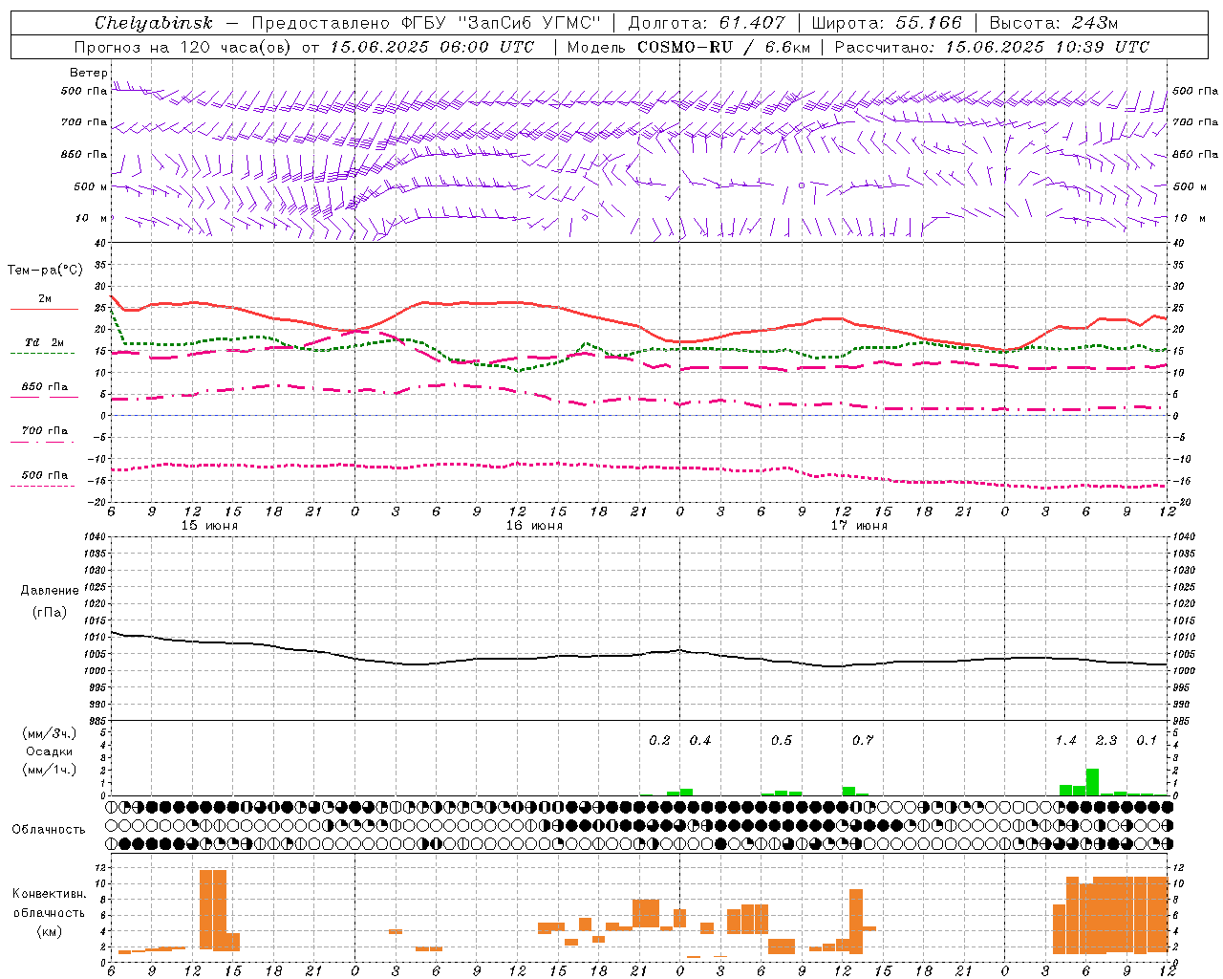Click the Td 2м dew point legend entry
This screenshot has width=1223, height=979.
[45, 342]
